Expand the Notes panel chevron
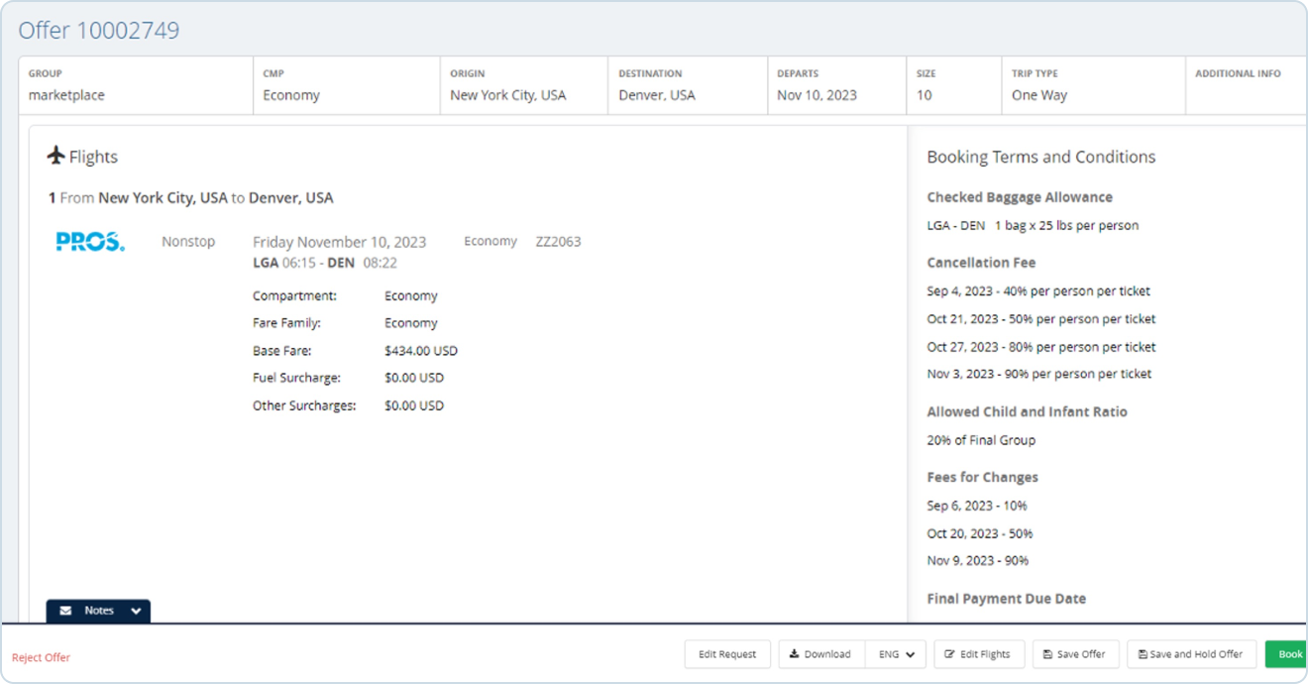The width and height of the screenshot is (1308, 684). 135,611
